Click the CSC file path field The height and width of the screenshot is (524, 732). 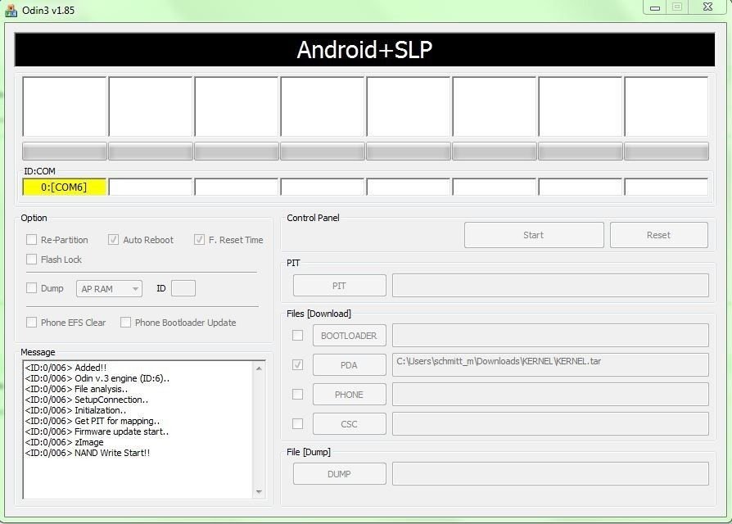pyautogui.click(x=550, y=423)
